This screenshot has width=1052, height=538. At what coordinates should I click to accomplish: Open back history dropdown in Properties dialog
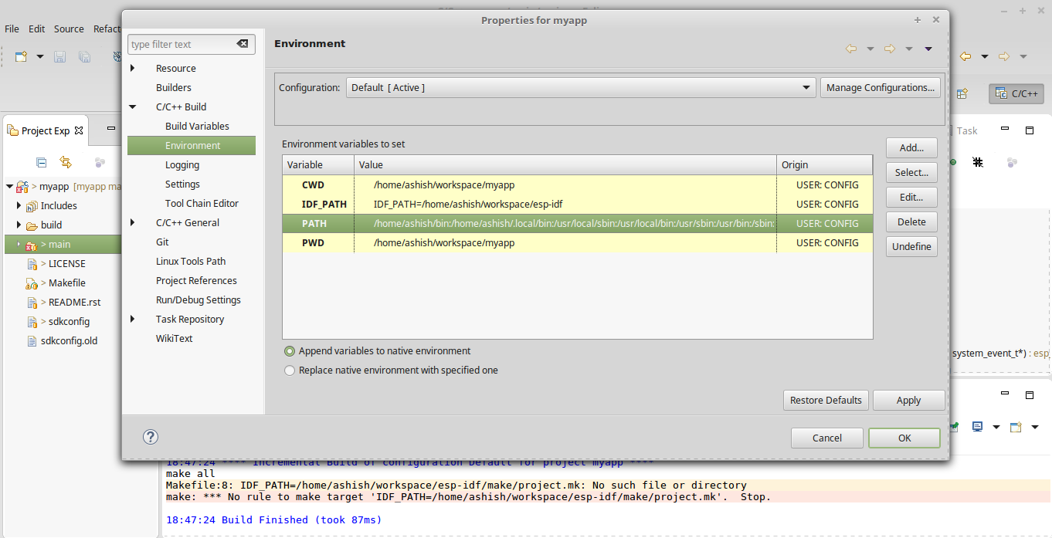click(x=870, y=49)
